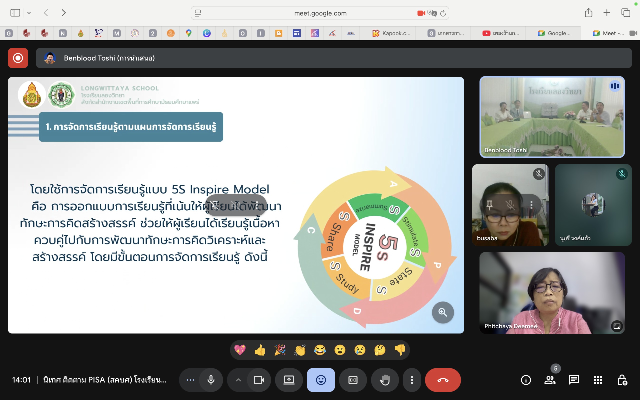
Task: Open the three-dot more options menu
Action: pyautogui.click(x=412, y=380)
